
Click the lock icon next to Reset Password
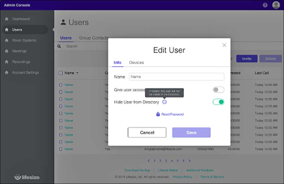coord(158,114)
